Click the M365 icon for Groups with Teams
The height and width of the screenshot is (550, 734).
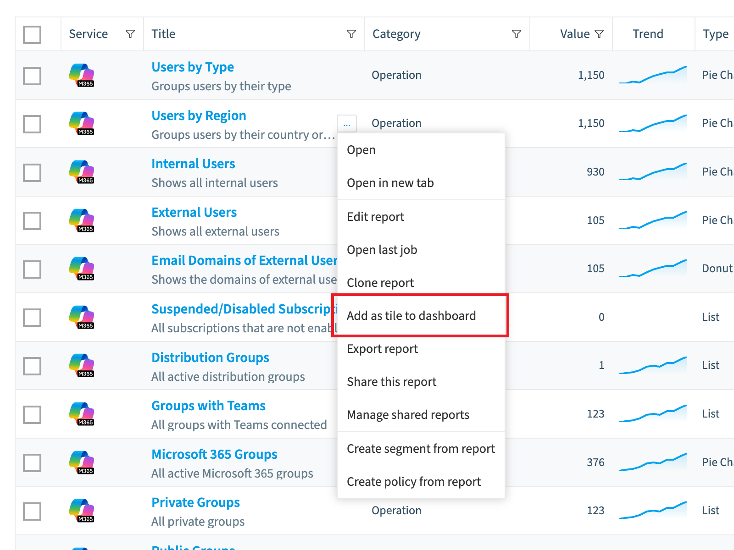click(x=82, y=414)
